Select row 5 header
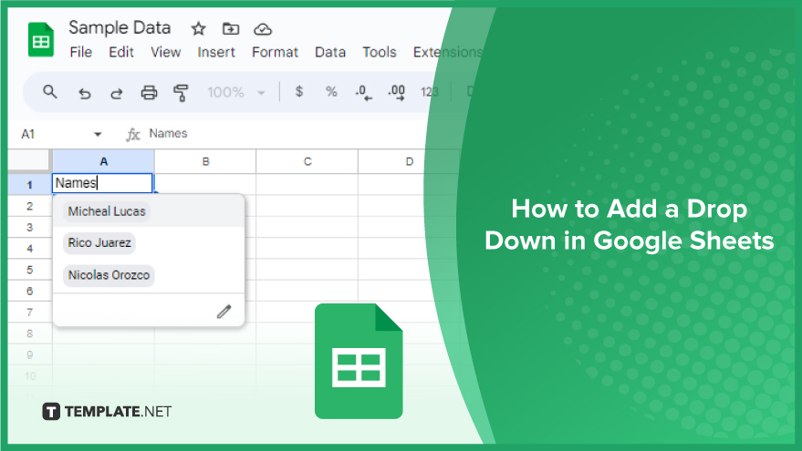Image resolution: width=802 pixels, height=451 pixels. point(30,270)
